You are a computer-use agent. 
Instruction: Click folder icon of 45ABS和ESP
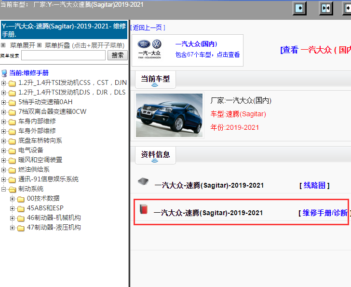pyautogui.click(x=21, y=209)
